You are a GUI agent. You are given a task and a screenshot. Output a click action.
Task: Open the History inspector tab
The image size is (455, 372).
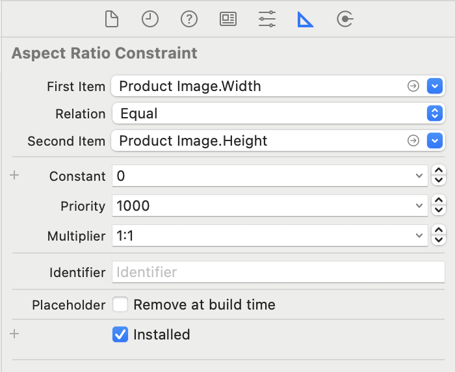pyautogui.click(x=150, y=20)
